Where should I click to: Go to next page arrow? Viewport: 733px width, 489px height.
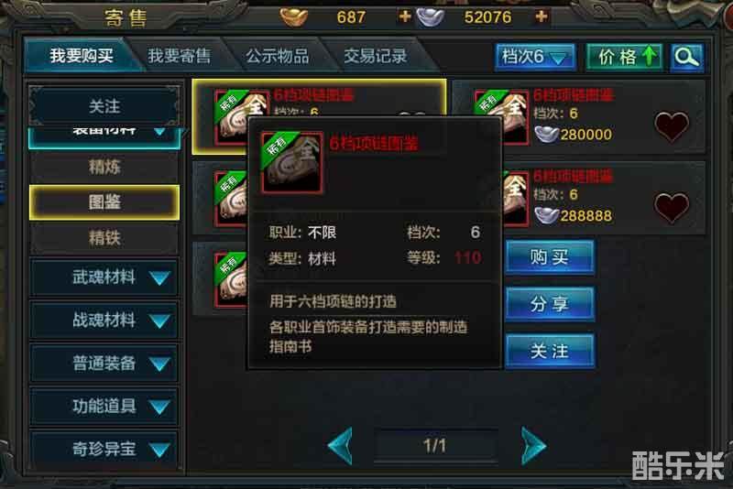click(533, 446)
